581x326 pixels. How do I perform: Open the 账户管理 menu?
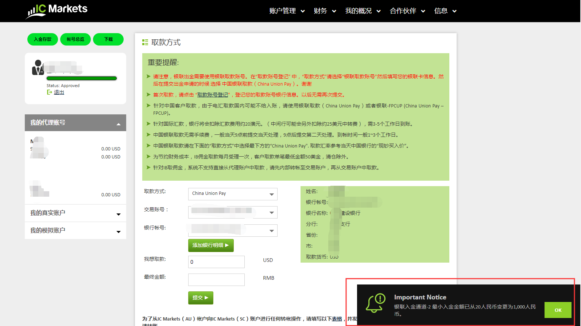(287, 11)
